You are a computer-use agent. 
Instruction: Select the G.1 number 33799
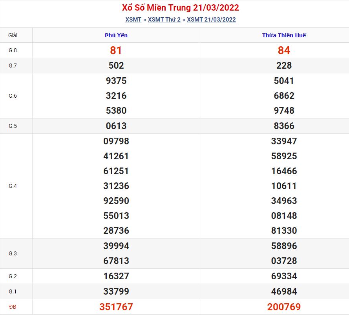pyautogui.click(x=116, y=291)
